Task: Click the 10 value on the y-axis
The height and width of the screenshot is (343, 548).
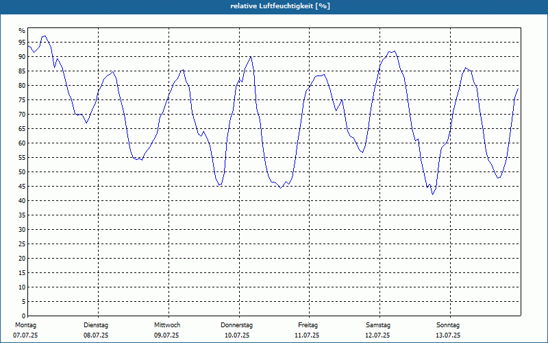Action: [x=22, y=287]
